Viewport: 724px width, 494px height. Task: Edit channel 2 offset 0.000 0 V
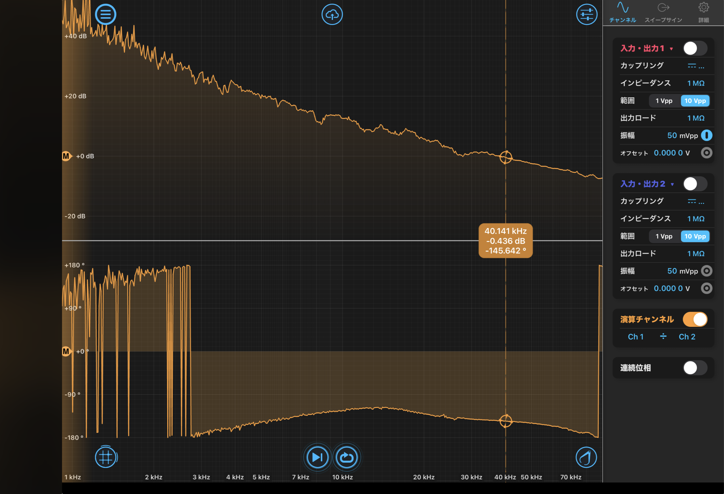(x=671, y=288)
